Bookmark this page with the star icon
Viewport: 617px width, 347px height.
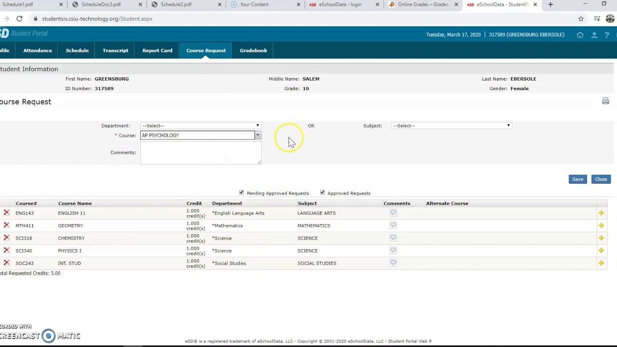point(581,19)
